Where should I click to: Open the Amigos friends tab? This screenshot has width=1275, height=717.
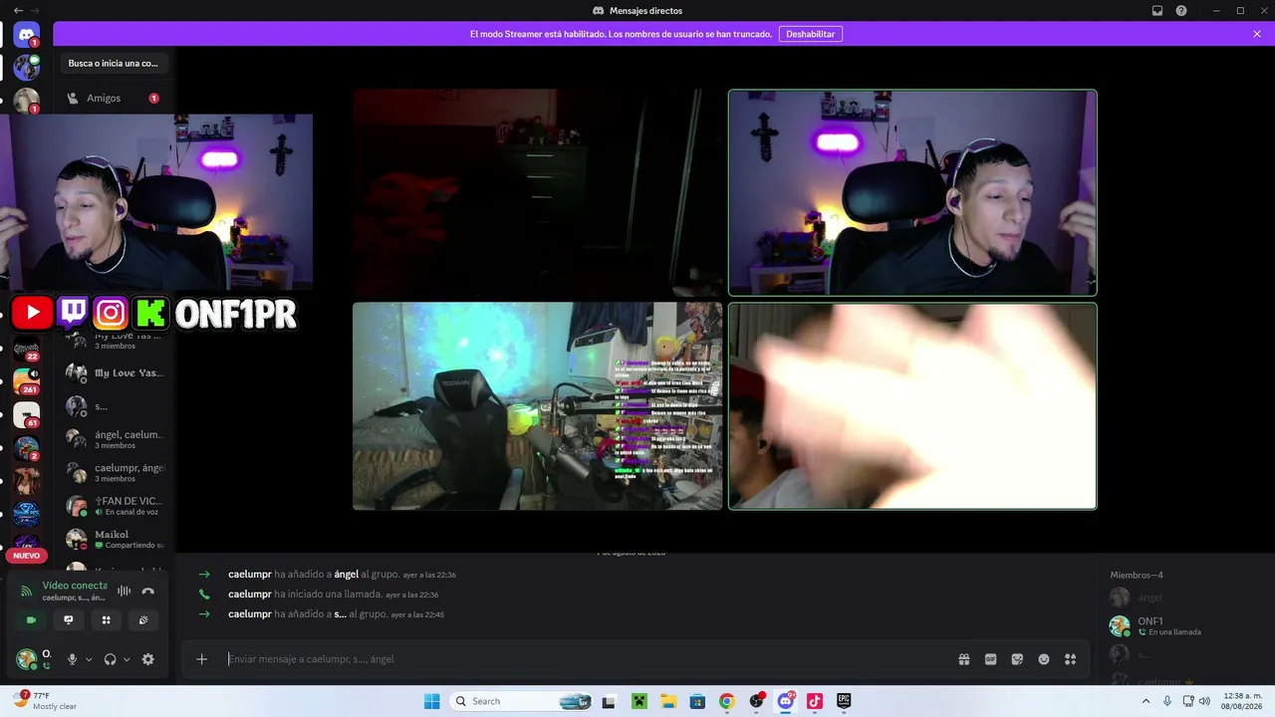(x=113, y=99)
